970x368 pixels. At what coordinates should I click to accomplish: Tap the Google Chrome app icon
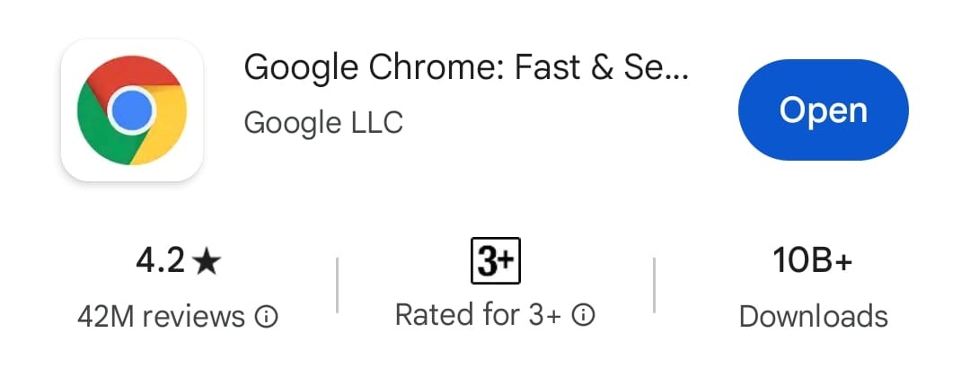(132, 110)
